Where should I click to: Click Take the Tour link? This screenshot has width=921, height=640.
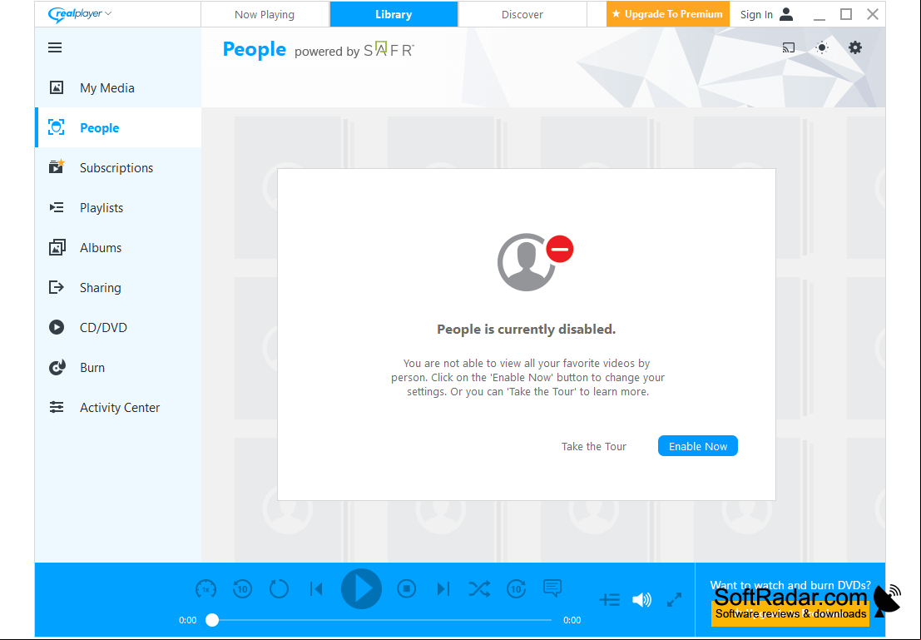point(594,447)
